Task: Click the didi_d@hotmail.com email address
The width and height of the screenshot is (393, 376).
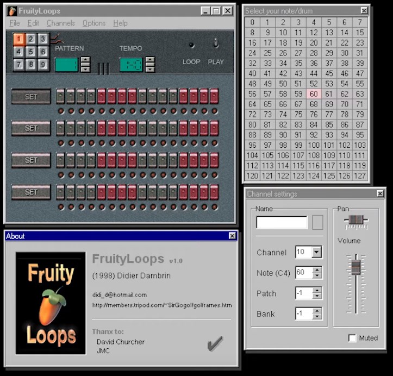Action: [120, 295]
